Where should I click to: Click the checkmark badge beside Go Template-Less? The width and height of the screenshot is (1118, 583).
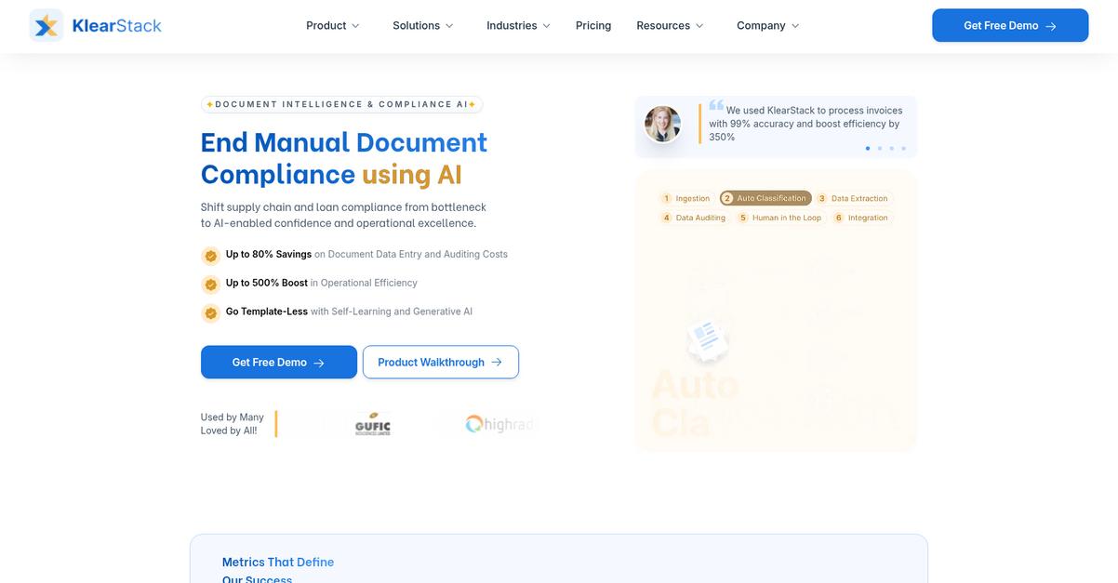211,313
